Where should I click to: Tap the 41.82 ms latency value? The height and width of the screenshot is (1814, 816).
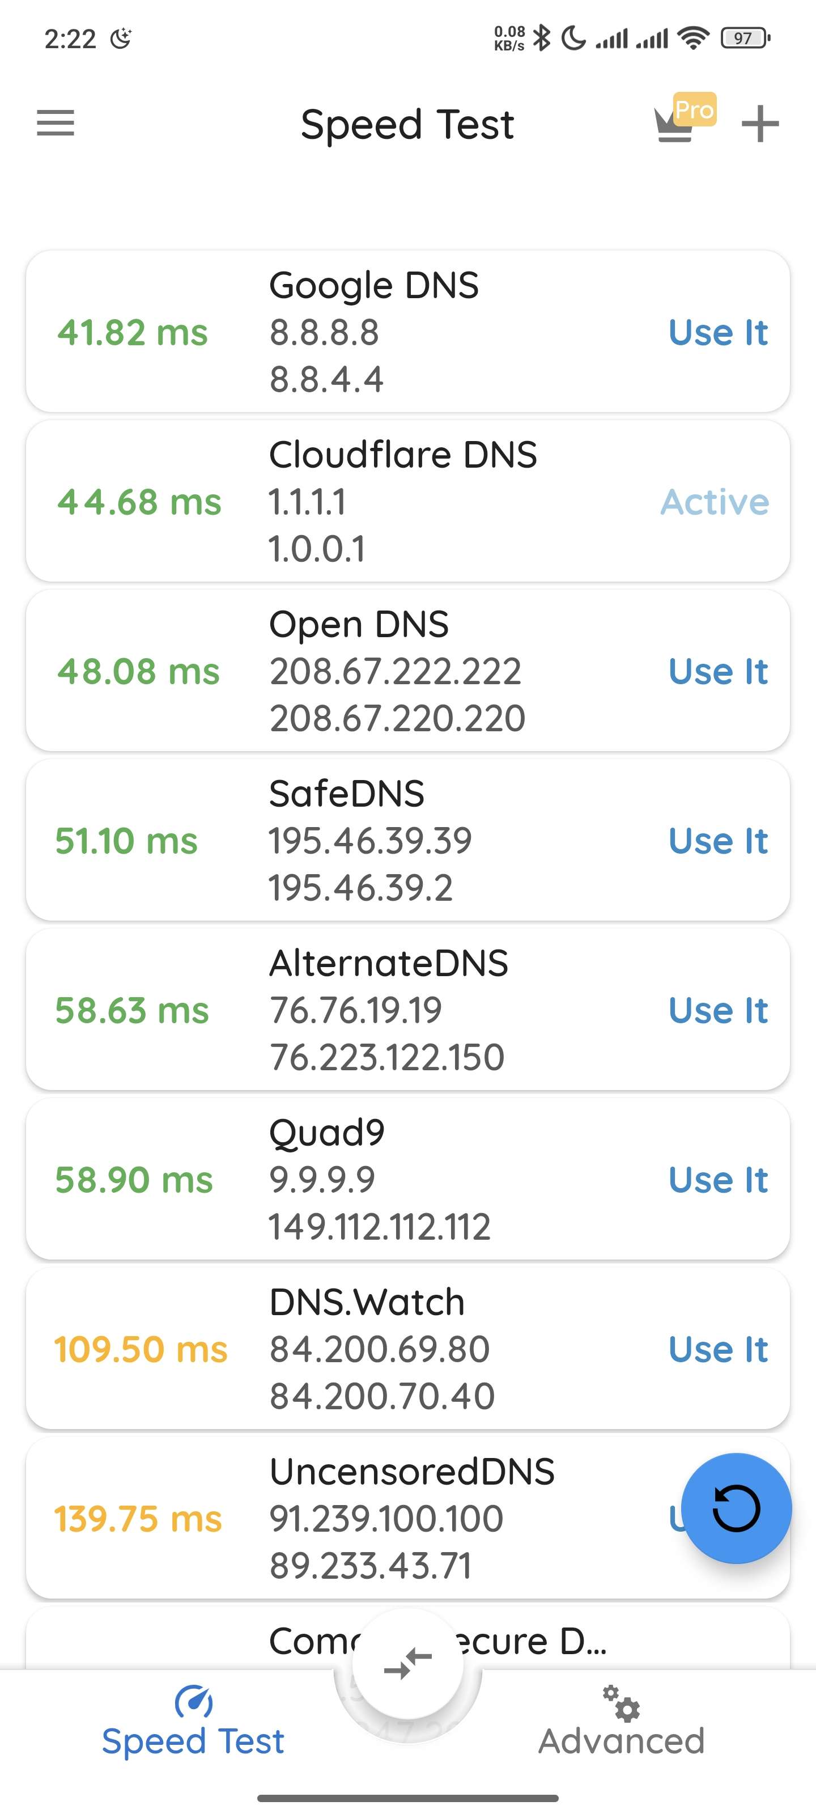(x=133, y=332)
